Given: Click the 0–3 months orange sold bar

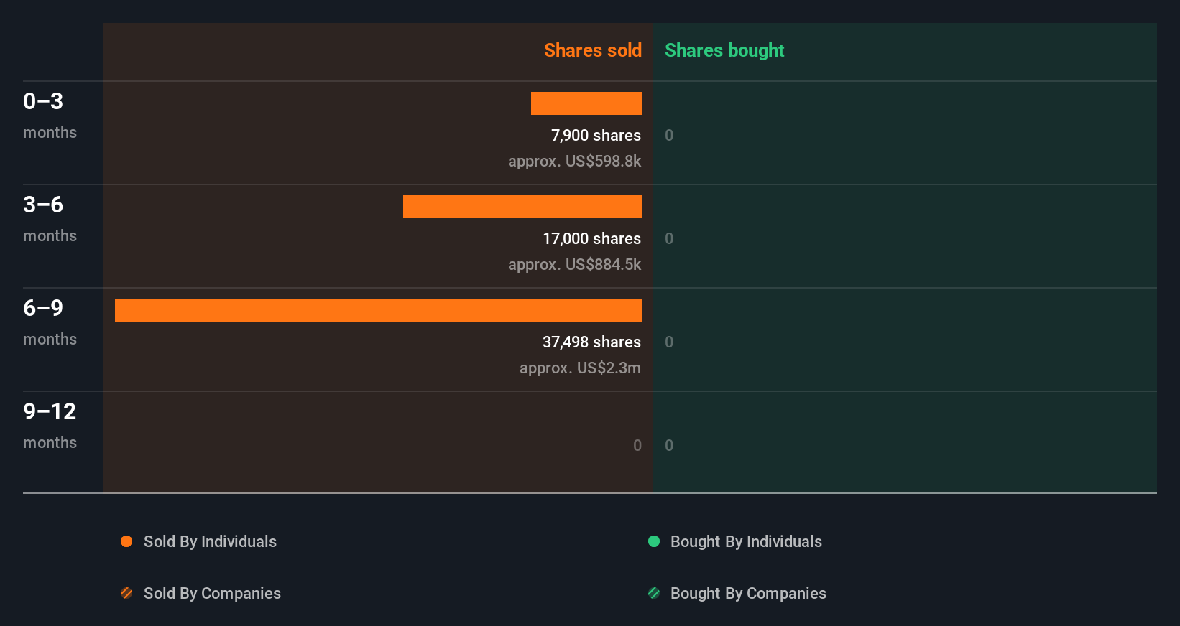Looking at the screenshot, I should point(586,103).
